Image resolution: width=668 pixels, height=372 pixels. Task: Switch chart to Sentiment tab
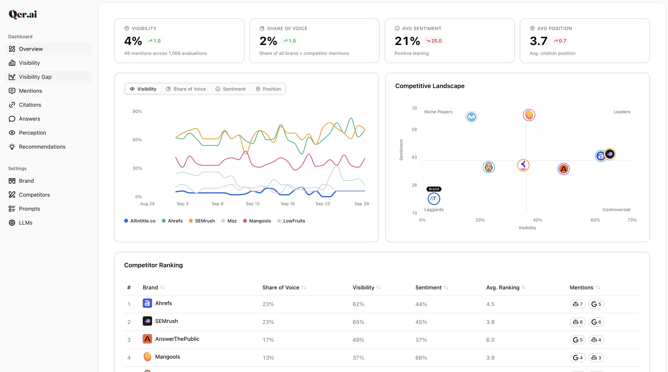pyautogui.click(x=230, y=89)
